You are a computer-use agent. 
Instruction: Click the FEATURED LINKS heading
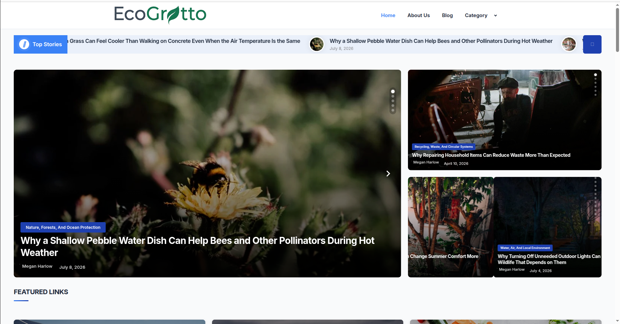[41, 292]
